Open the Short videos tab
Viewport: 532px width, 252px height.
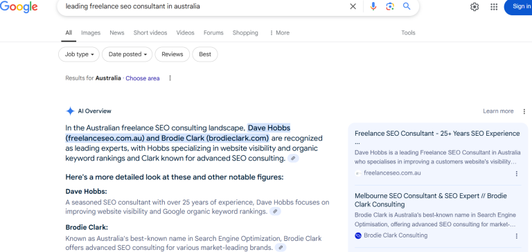pos(150,33)
